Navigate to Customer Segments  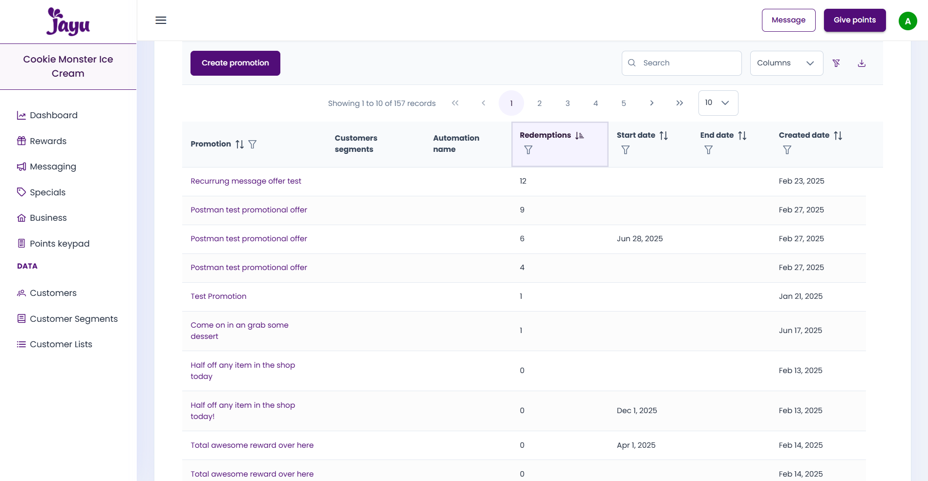pos(73,319)
